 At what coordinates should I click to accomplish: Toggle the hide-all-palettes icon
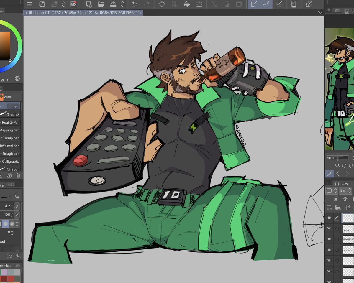tap(42, 4)
